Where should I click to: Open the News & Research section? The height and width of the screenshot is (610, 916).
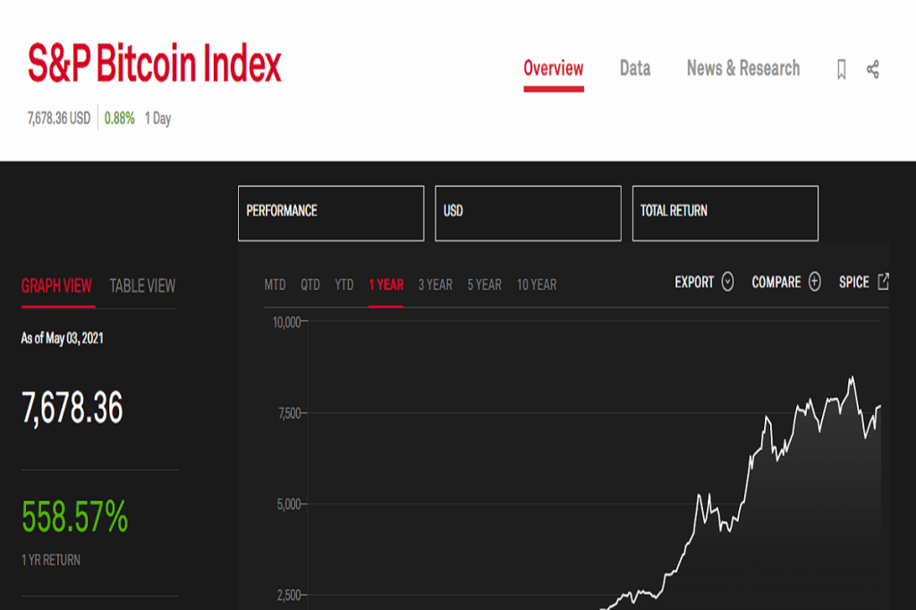(742, 68)
